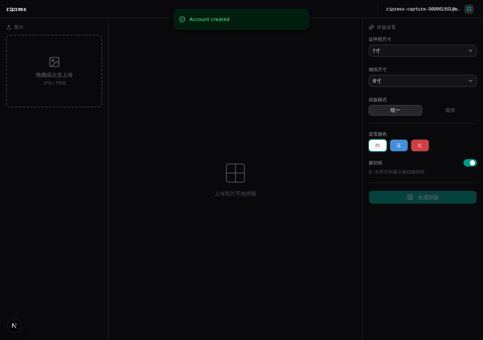Choose the red 红 background color
This screenshot has height=340, width=483.
pyautogui.click(x=420, y=145)
